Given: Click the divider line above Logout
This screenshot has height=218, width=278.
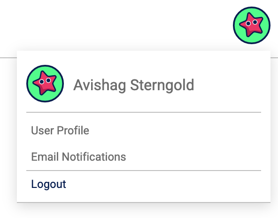Looking at the screenshot, I should [144, 171].
